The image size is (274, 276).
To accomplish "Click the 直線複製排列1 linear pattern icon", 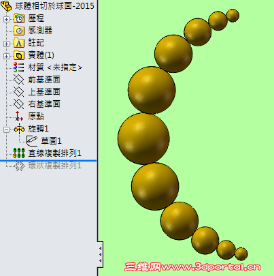I will (19, 153).
